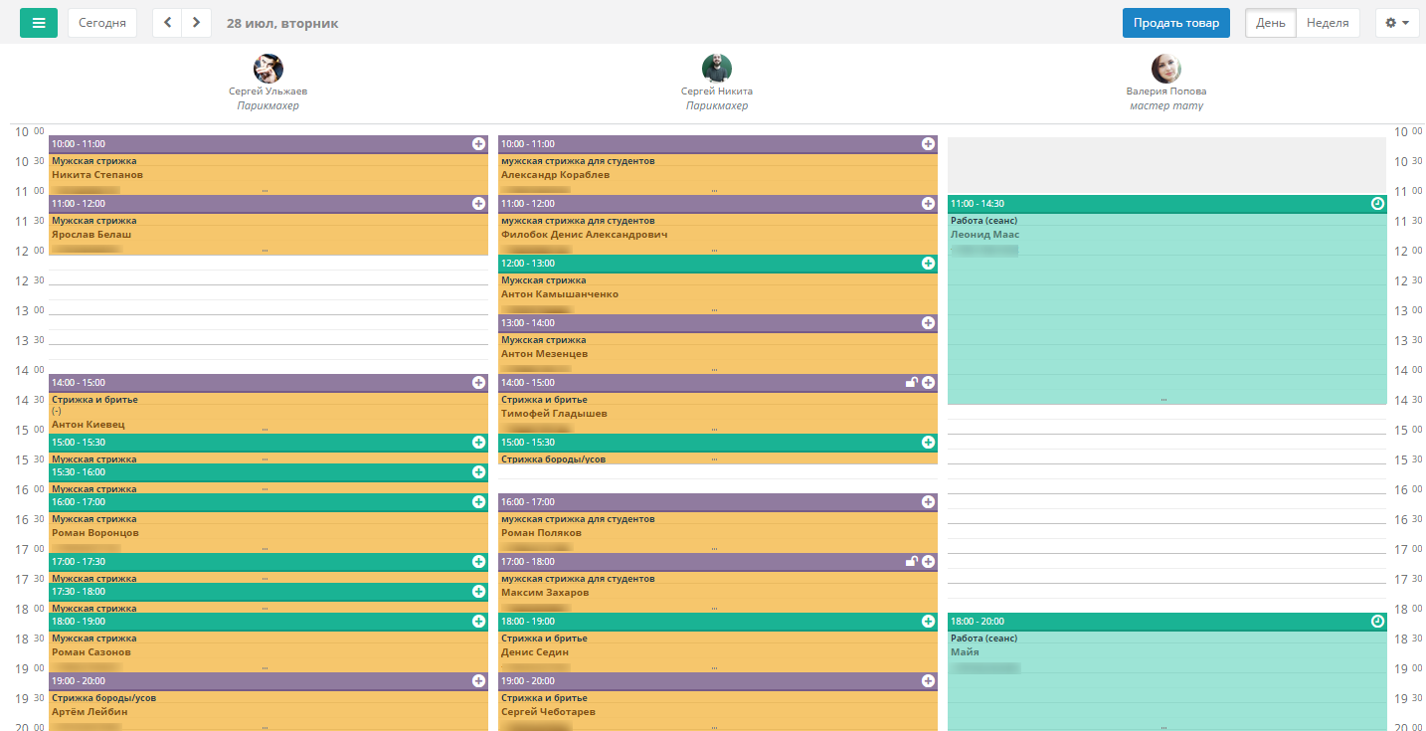This screenshot has width=1426, height=731.
Task: Open client name Леонид Маас
Action: pyautogui.click(x=984, y=235)
